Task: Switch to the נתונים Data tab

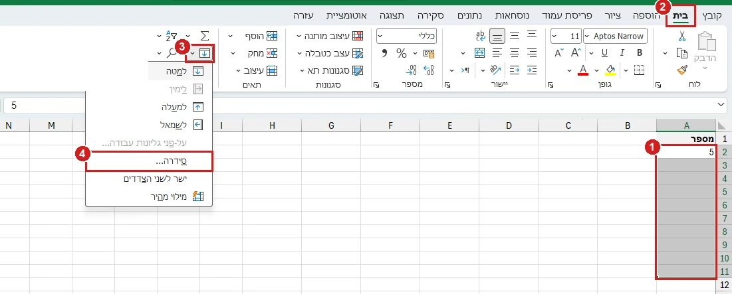Action: 469,15
